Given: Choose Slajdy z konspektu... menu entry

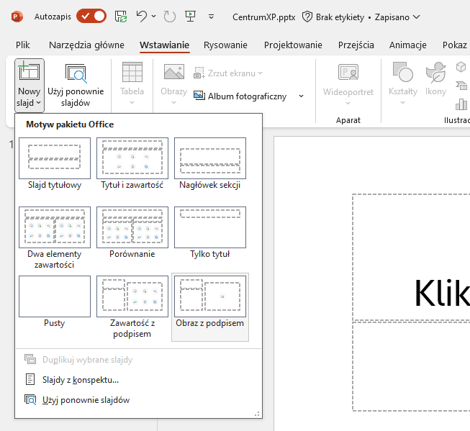Looking at the screenshot, I should coord(139,380).
